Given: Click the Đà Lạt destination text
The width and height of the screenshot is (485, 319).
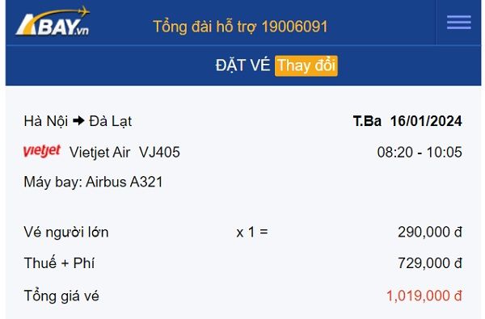Looking at the screenshot, I should point(111,121).
